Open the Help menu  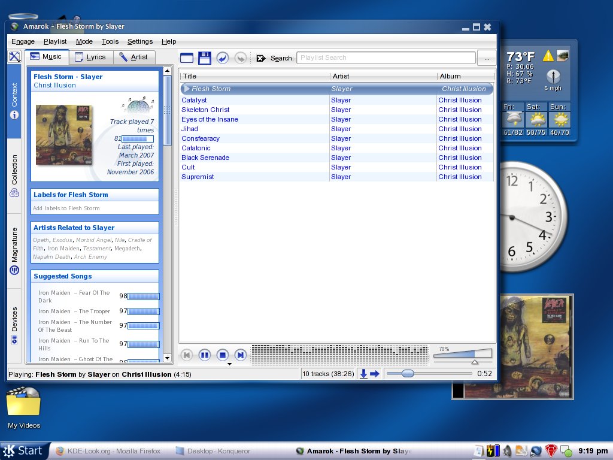(x=168, y=41)
